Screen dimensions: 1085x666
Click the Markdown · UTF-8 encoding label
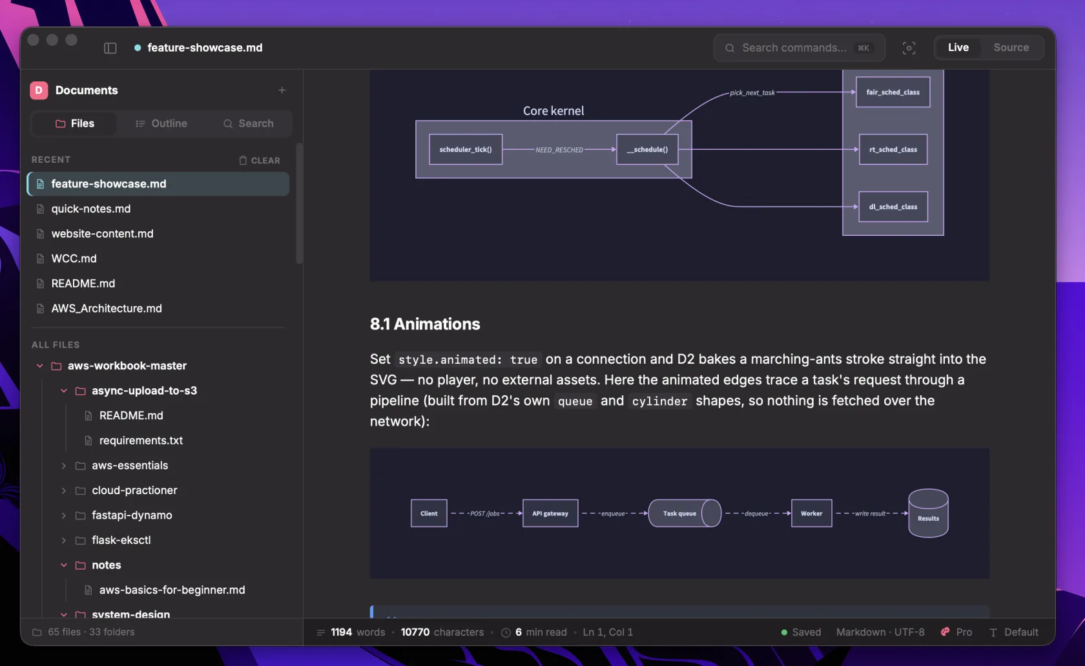[880, 632]
